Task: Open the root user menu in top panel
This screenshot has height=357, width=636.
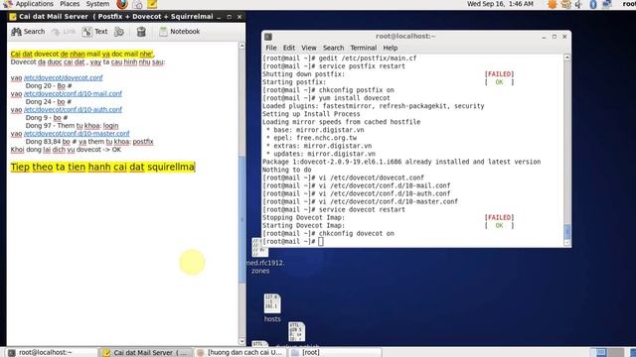Action: 629,4
